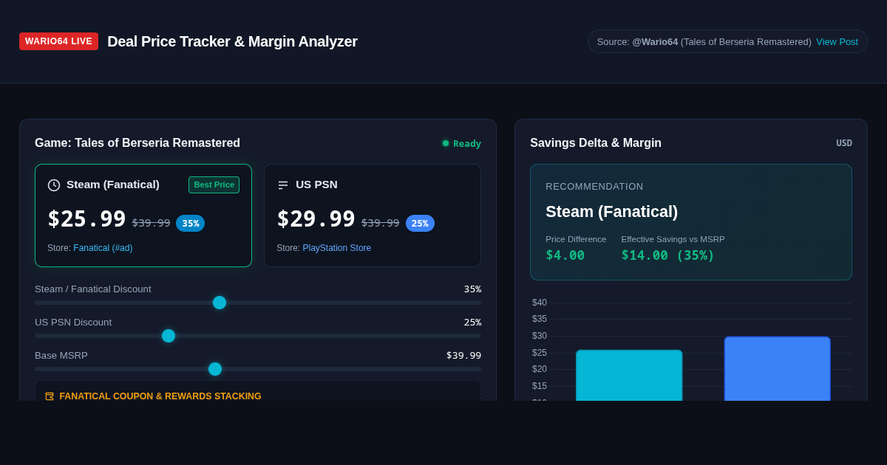The width and height of the screenshot is (887, 465).
Task: Click the 25% discount pill on PSN card
Action: pos(420,223)
